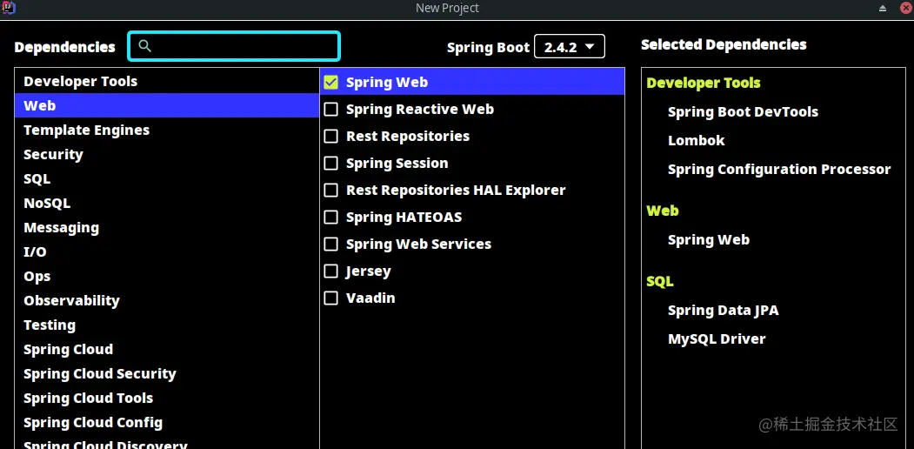Click Lombok in selected dependencies
Image resolution: width=914 pixels, height=449 pixels.
tap(696, 141)
